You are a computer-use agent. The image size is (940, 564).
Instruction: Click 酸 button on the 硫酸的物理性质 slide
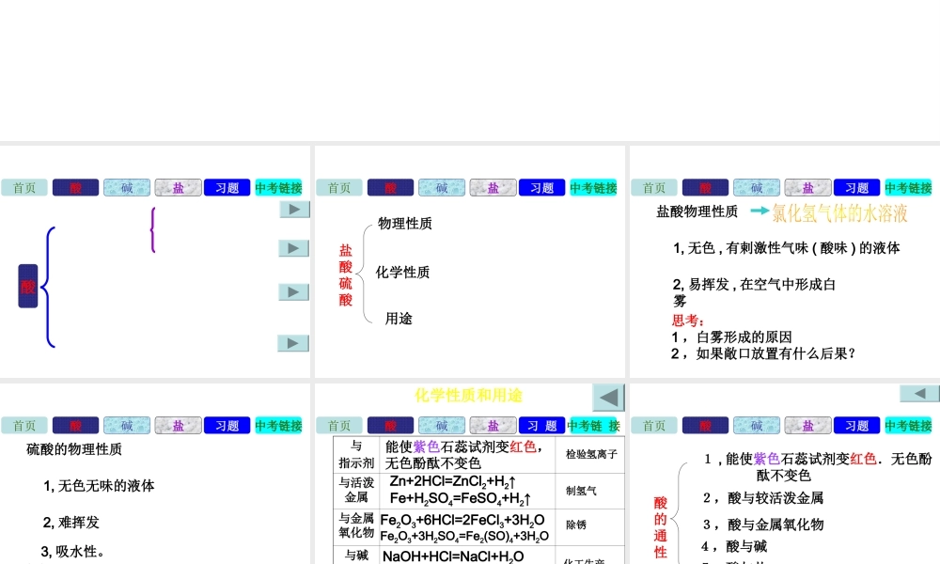pos(75,426)
